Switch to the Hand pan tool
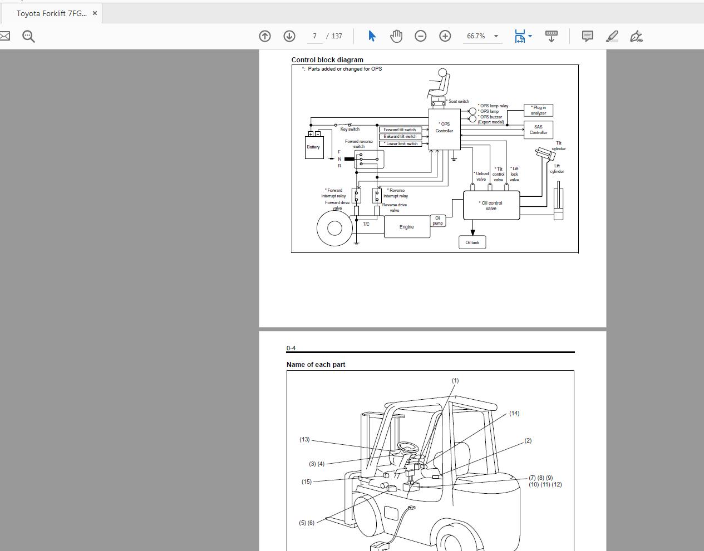 pos(396,36)
